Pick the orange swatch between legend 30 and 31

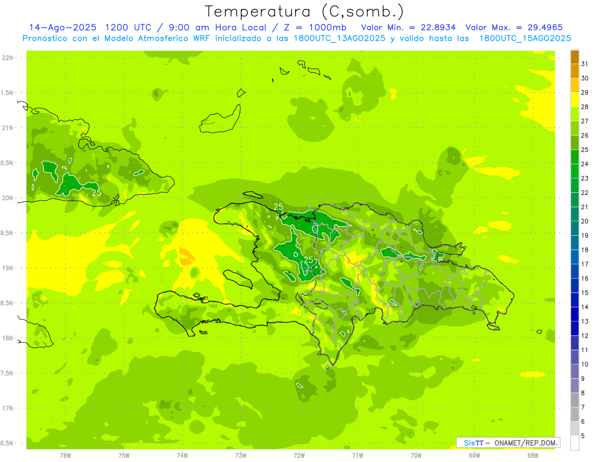(x=575, y=71)
